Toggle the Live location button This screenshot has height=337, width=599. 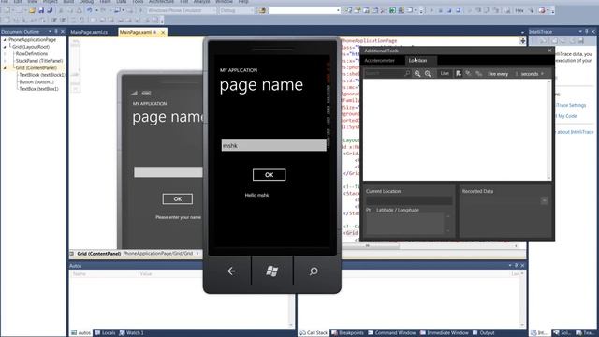[445, 73]
